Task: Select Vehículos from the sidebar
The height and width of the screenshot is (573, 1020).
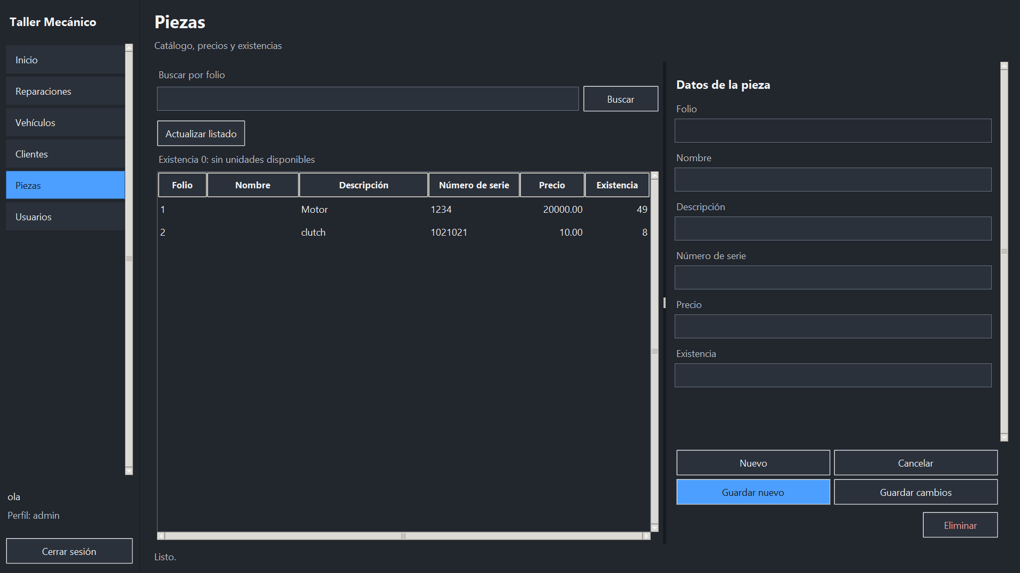Action: pos(65,122)
